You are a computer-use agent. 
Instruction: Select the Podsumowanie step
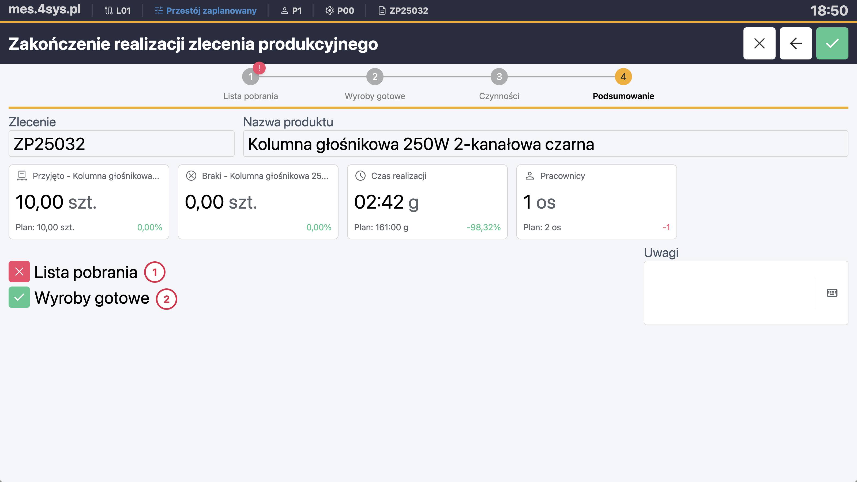tap(623, 77)
